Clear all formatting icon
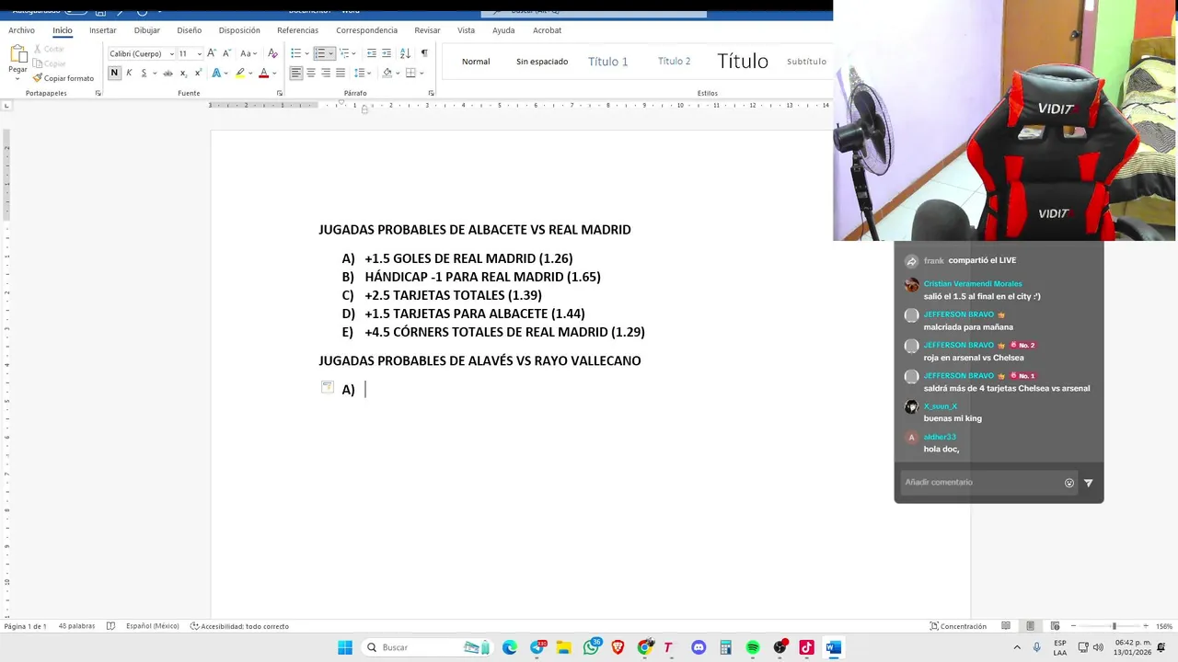The image size is (1178, 662). tap(272, 53)
